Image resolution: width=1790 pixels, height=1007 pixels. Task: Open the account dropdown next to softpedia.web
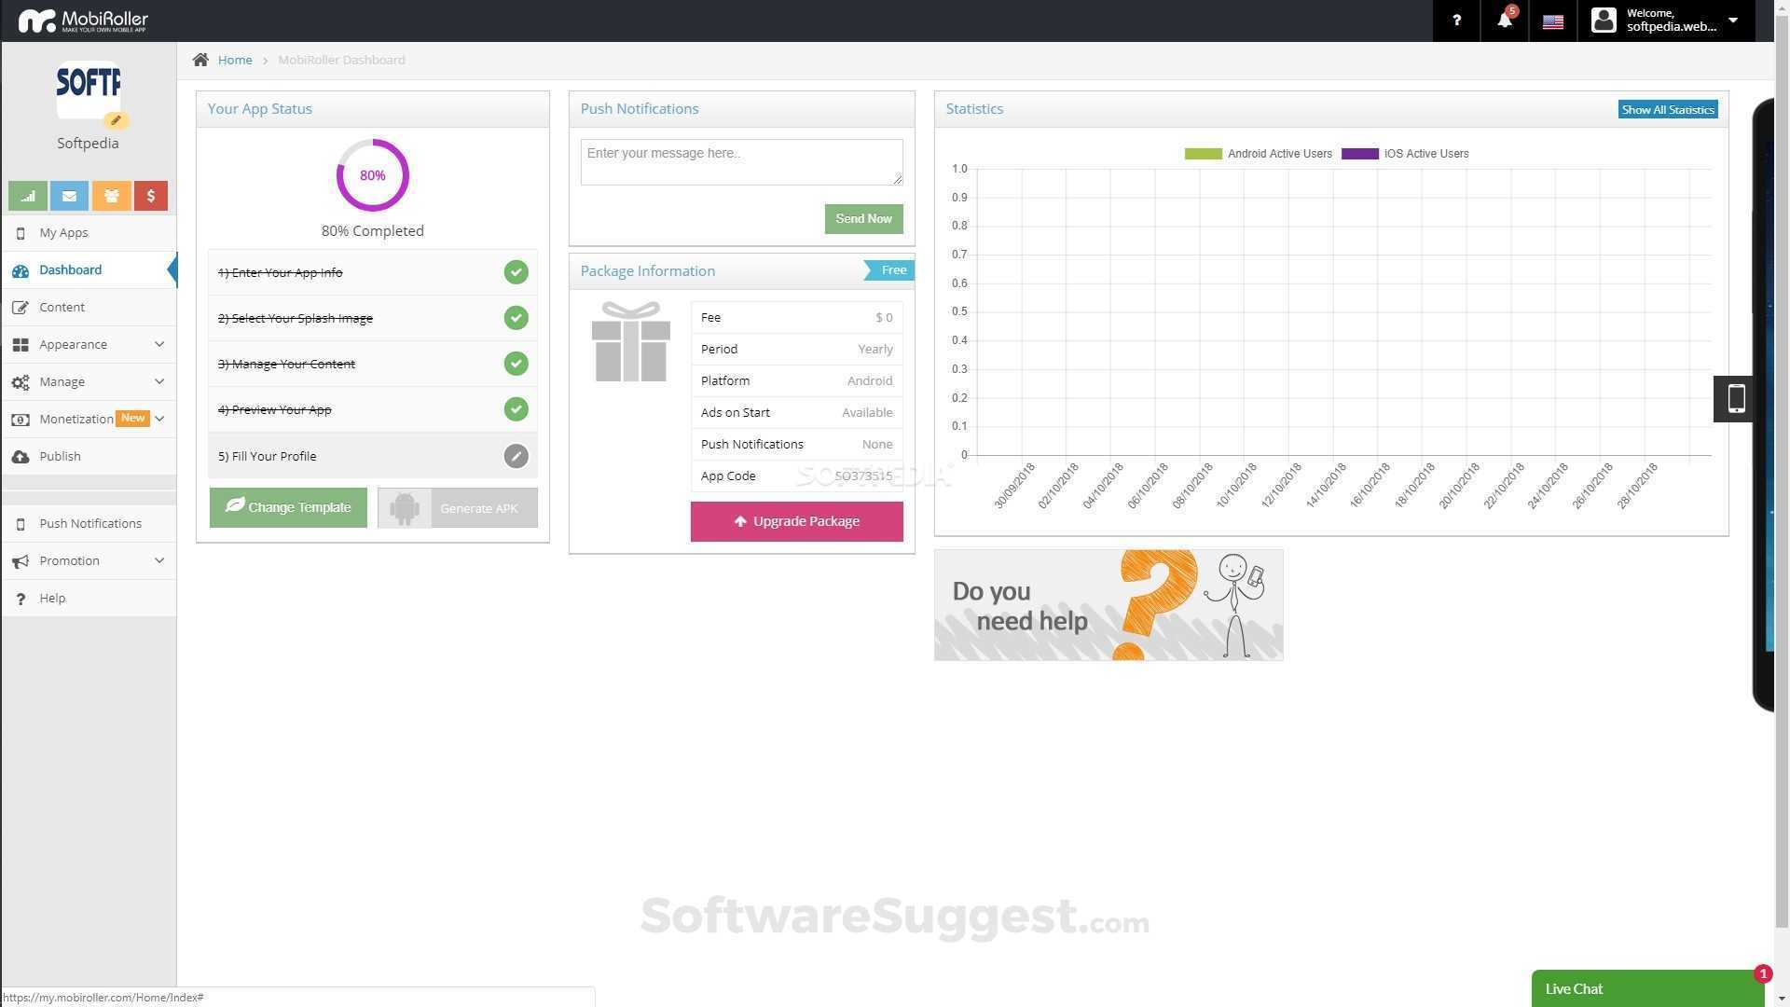(x=1732, y=20)
